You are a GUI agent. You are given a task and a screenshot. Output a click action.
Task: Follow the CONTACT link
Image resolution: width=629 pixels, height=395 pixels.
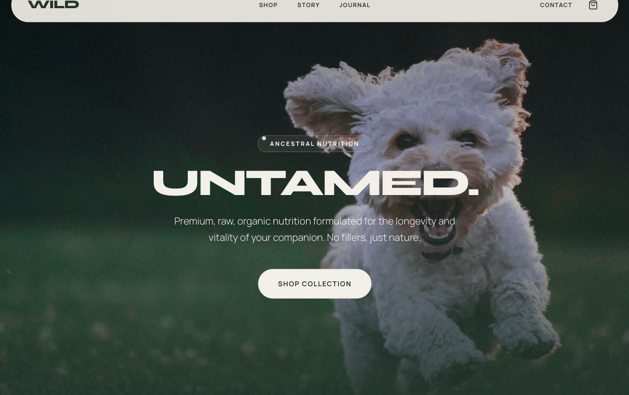pyautogui.click(x=556, y=5)
